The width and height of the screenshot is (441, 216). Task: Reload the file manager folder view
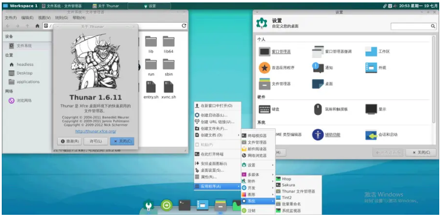point(184,26)
